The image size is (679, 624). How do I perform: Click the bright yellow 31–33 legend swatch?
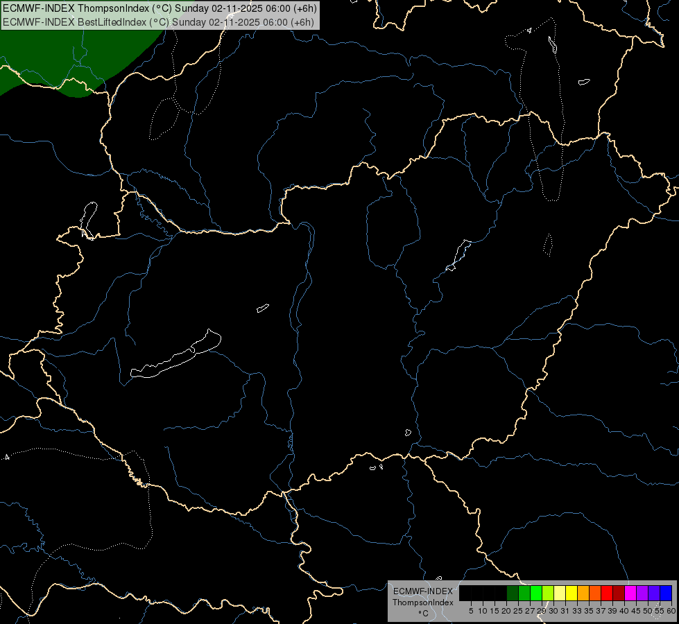click(571, 593)
